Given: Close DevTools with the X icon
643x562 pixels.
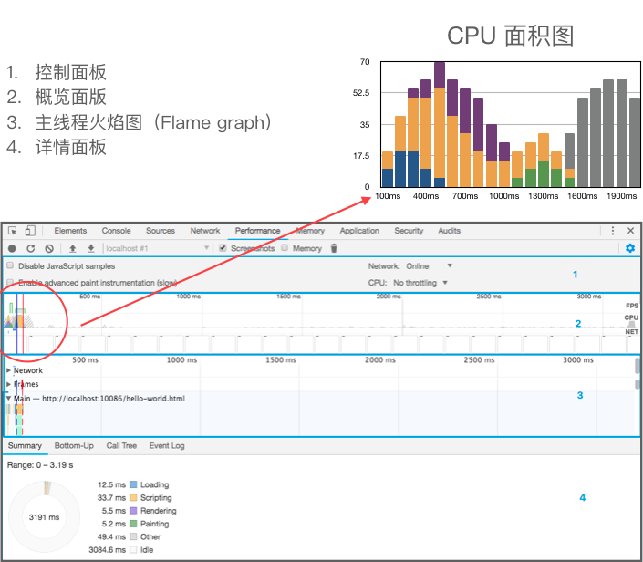Looking at the screenshot, I should click(x=631, y=231).
